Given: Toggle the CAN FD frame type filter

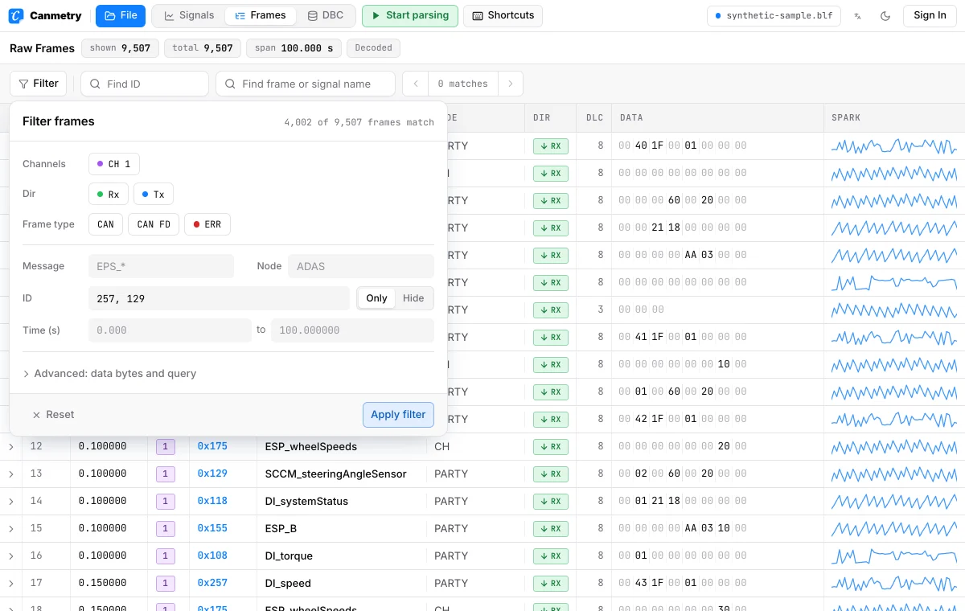Looking at the screenshot, I should click(x=154, y=224).
